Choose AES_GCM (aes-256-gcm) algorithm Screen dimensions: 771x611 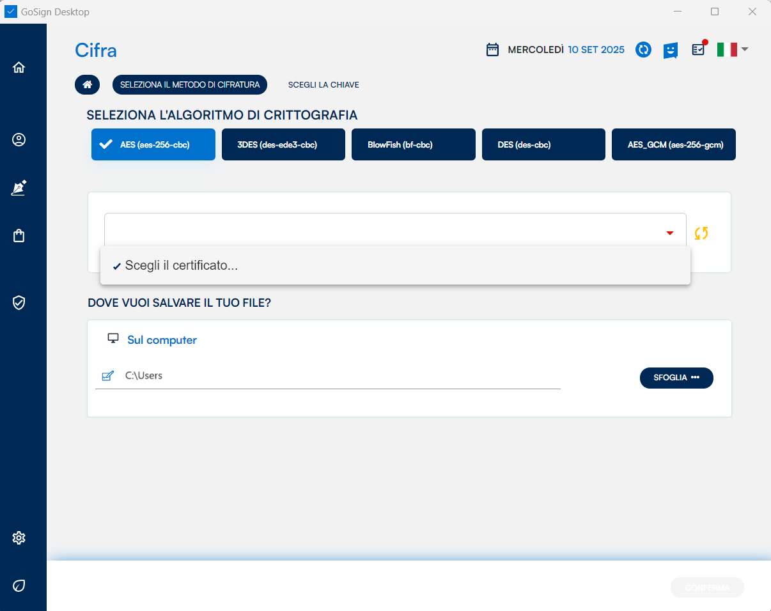click(x=673, y=144)
